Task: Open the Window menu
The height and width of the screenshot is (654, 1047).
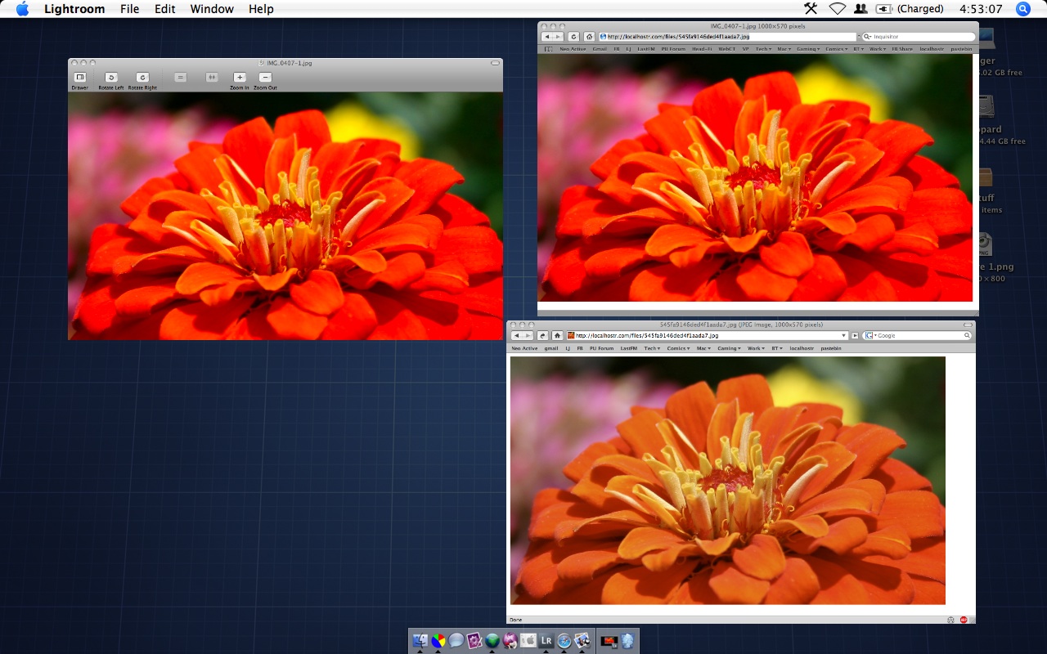Action: (212, 9)
